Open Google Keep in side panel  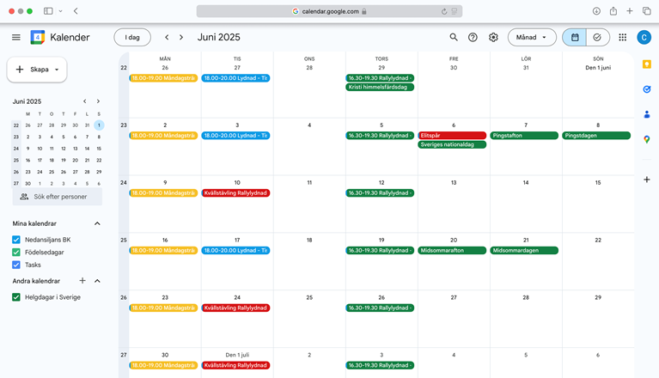pyautogui.click(x=646, y=64)
